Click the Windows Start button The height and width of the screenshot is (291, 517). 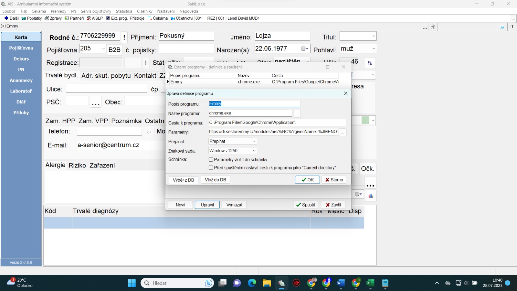point(132,283)
